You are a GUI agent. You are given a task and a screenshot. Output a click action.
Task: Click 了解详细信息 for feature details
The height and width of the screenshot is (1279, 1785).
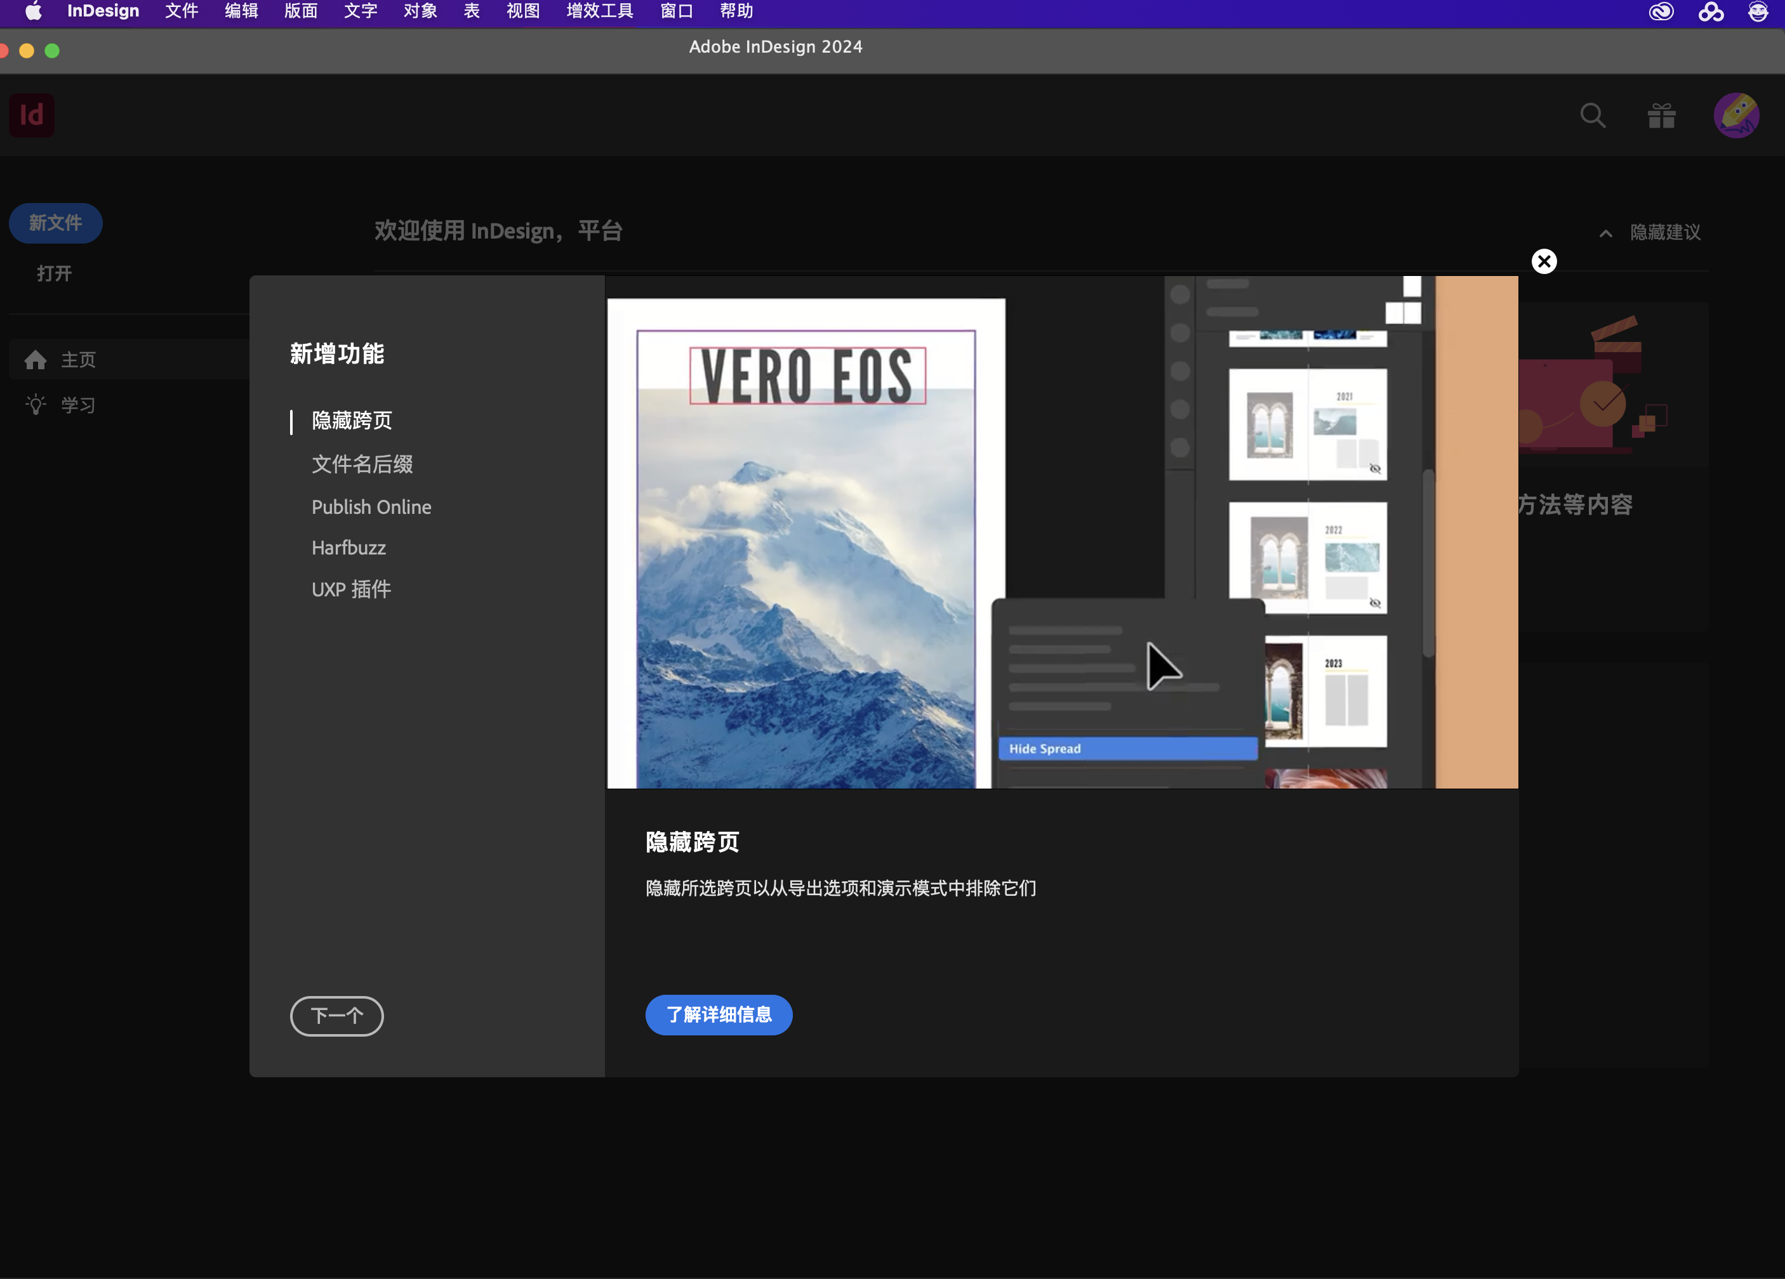718,1014
